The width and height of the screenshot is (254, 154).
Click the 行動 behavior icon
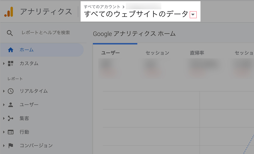[10, 132]
